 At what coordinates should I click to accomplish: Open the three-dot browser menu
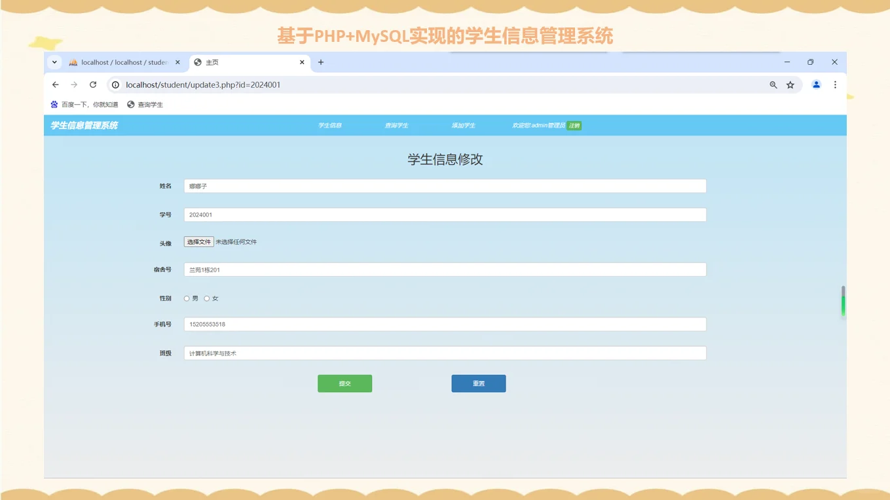(835, 84)
